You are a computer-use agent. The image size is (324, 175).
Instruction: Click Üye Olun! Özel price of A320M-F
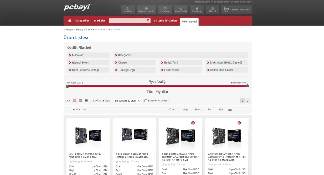99,166
